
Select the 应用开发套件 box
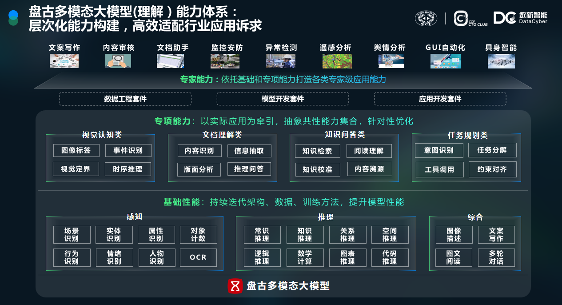tap(440, 99)
